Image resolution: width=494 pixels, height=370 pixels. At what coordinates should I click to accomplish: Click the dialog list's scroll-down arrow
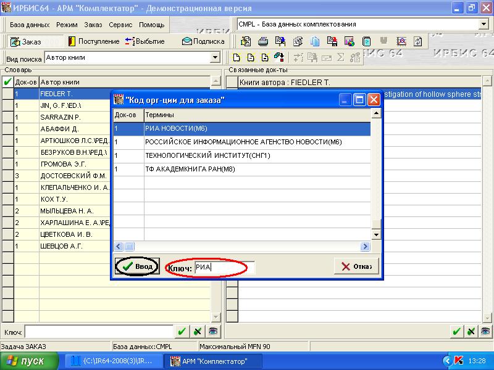[x=376, y=235]
